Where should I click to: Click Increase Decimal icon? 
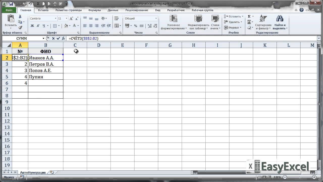point(149,26)
